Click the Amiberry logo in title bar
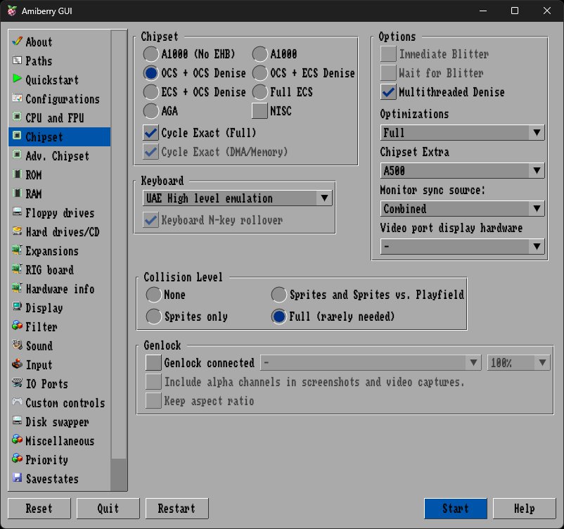Viewport: 564px width, 529px height. tap(12, 11)
